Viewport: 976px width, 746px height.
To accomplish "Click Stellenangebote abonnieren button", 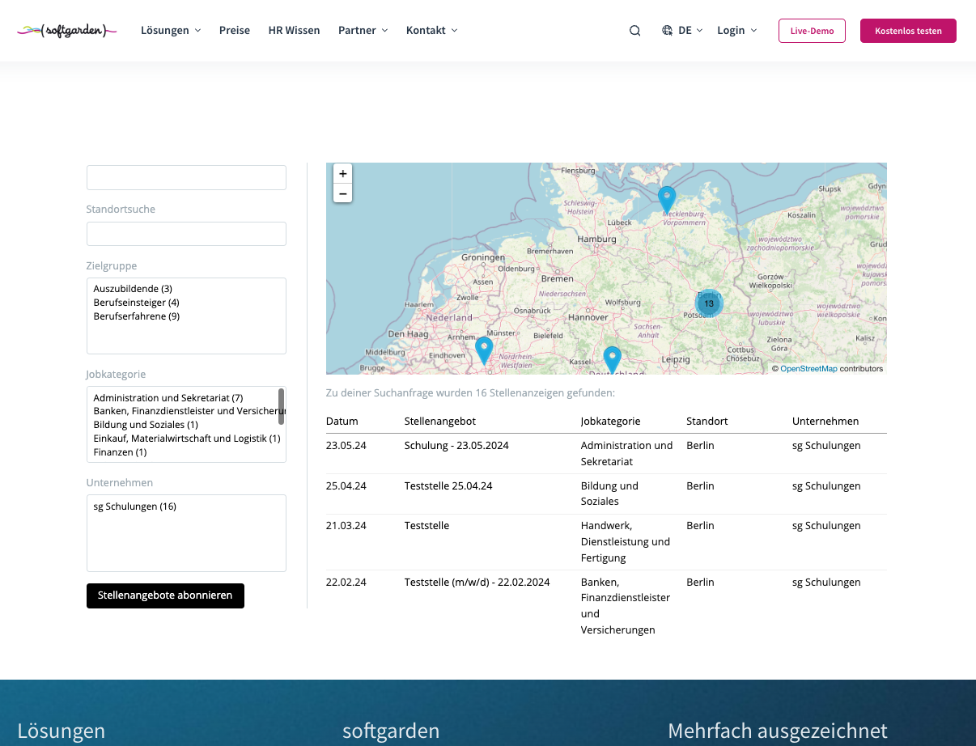I will click(x=165, y=596).
